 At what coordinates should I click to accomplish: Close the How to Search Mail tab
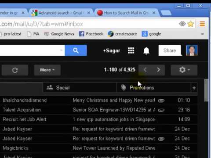154,13
